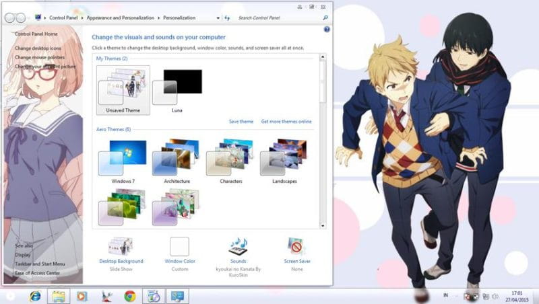Open the Start button

(9, 296)
